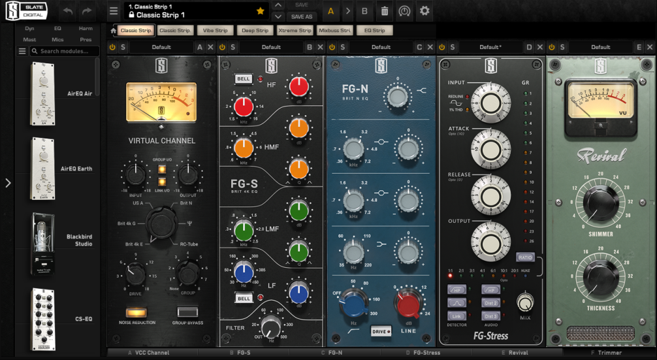
Task: Remove module in slot D with X
Action: [539, 47]
